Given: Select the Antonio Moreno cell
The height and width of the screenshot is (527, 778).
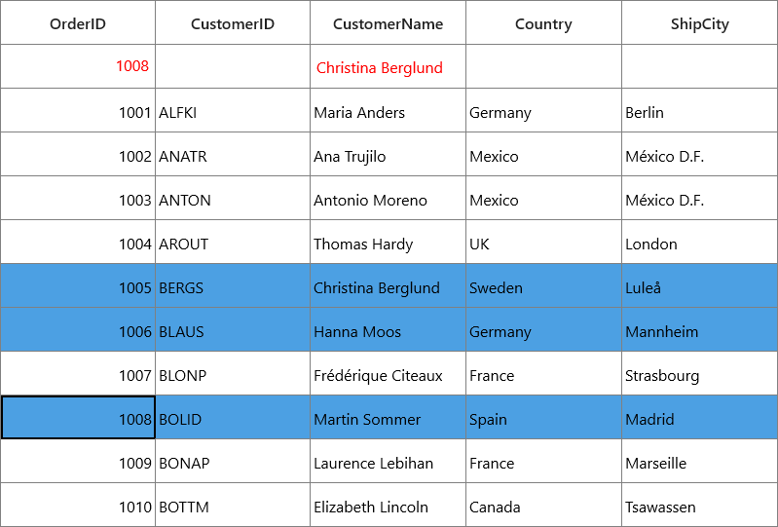Looking at the screenshot, I should coord(388,198).
